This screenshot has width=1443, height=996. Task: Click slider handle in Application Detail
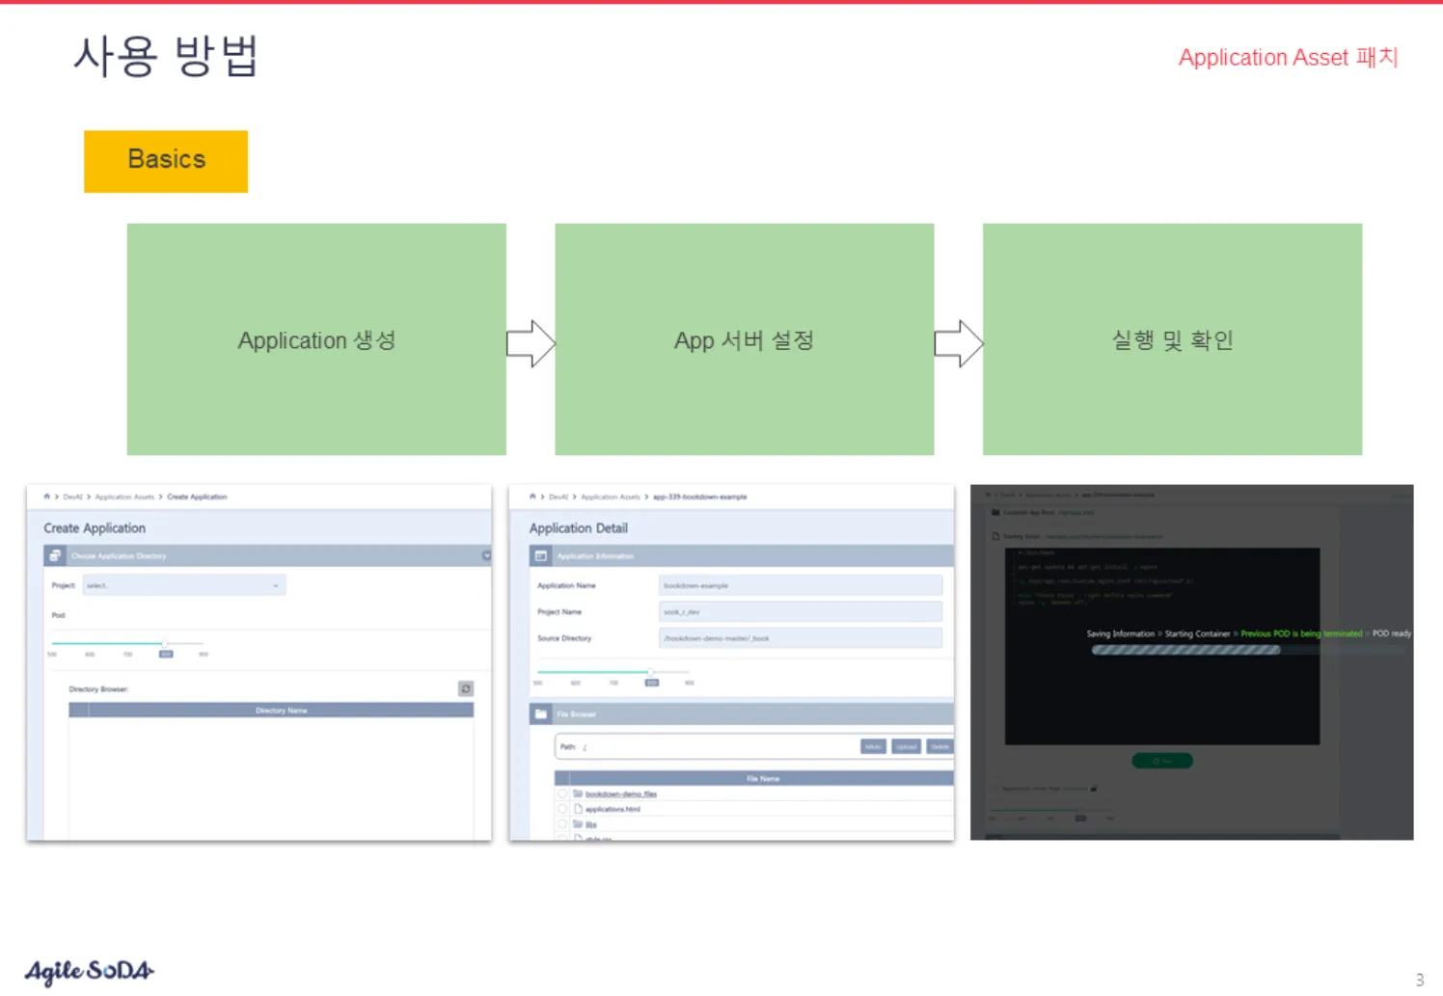coord(651,671)
